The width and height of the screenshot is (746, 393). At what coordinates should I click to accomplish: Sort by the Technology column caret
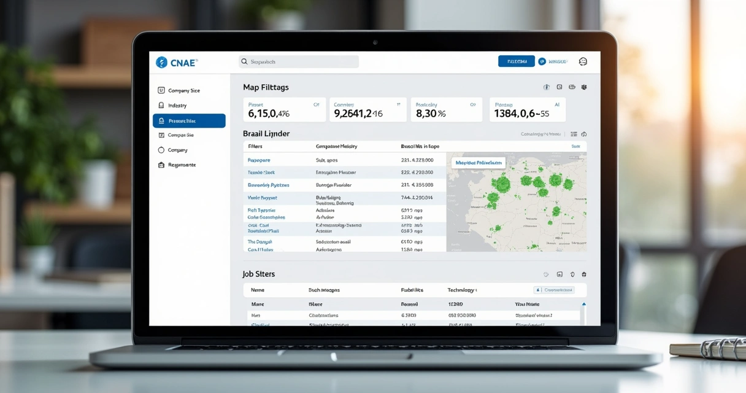pyautogui.click(x=476, y=290)
